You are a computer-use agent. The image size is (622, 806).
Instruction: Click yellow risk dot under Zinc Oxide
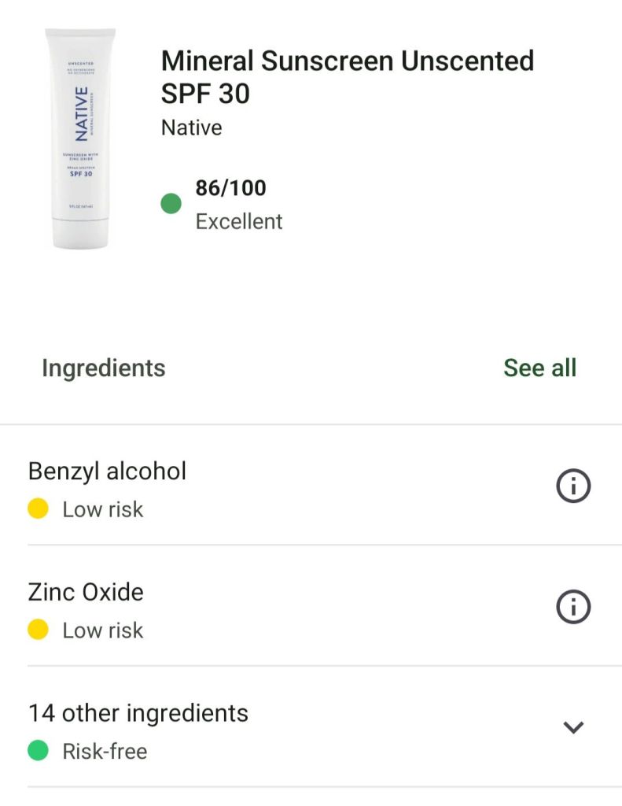(38, 630)
